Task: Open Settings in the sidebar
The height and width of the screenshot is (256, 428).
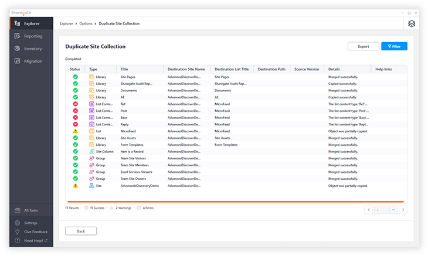Action: tap(30, 223)
